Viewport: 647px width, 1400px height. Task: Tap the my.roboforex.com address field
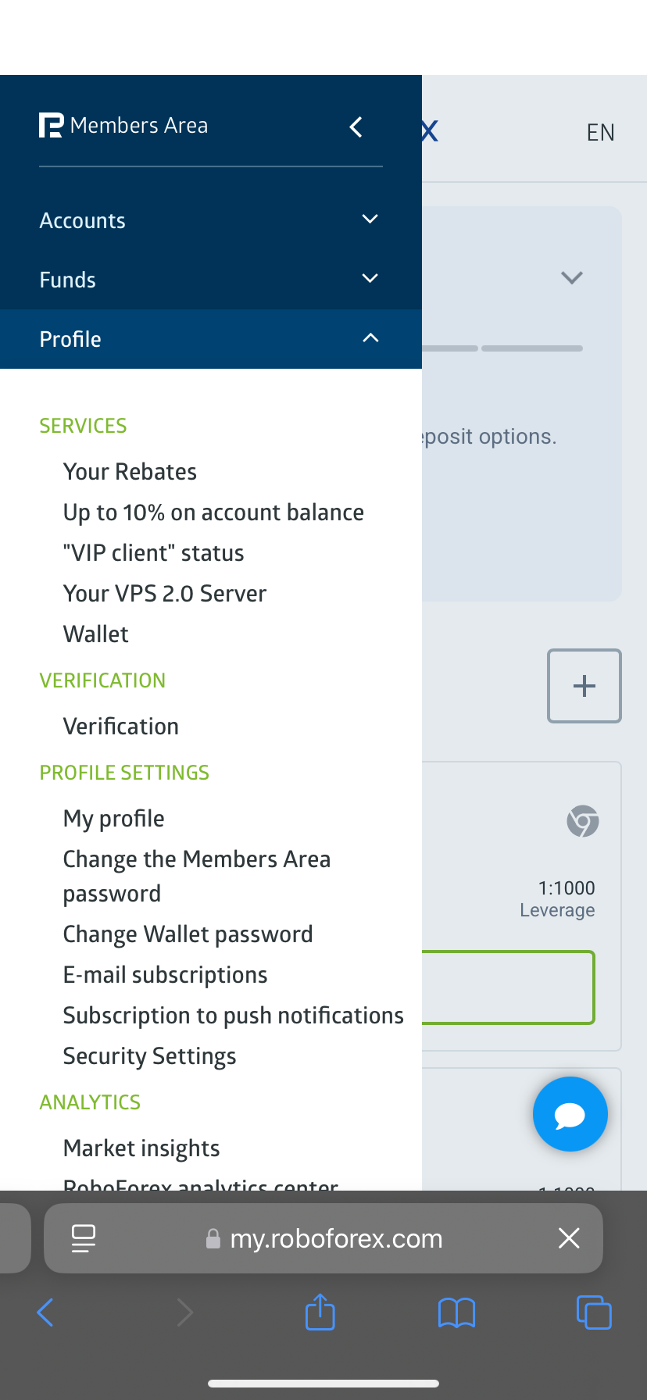[336, 1238]
